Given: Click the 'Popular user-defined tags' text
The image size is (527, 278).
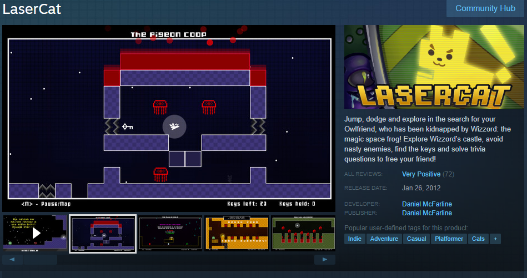Looking at the screenshot, I should click(x=406, y=228).
